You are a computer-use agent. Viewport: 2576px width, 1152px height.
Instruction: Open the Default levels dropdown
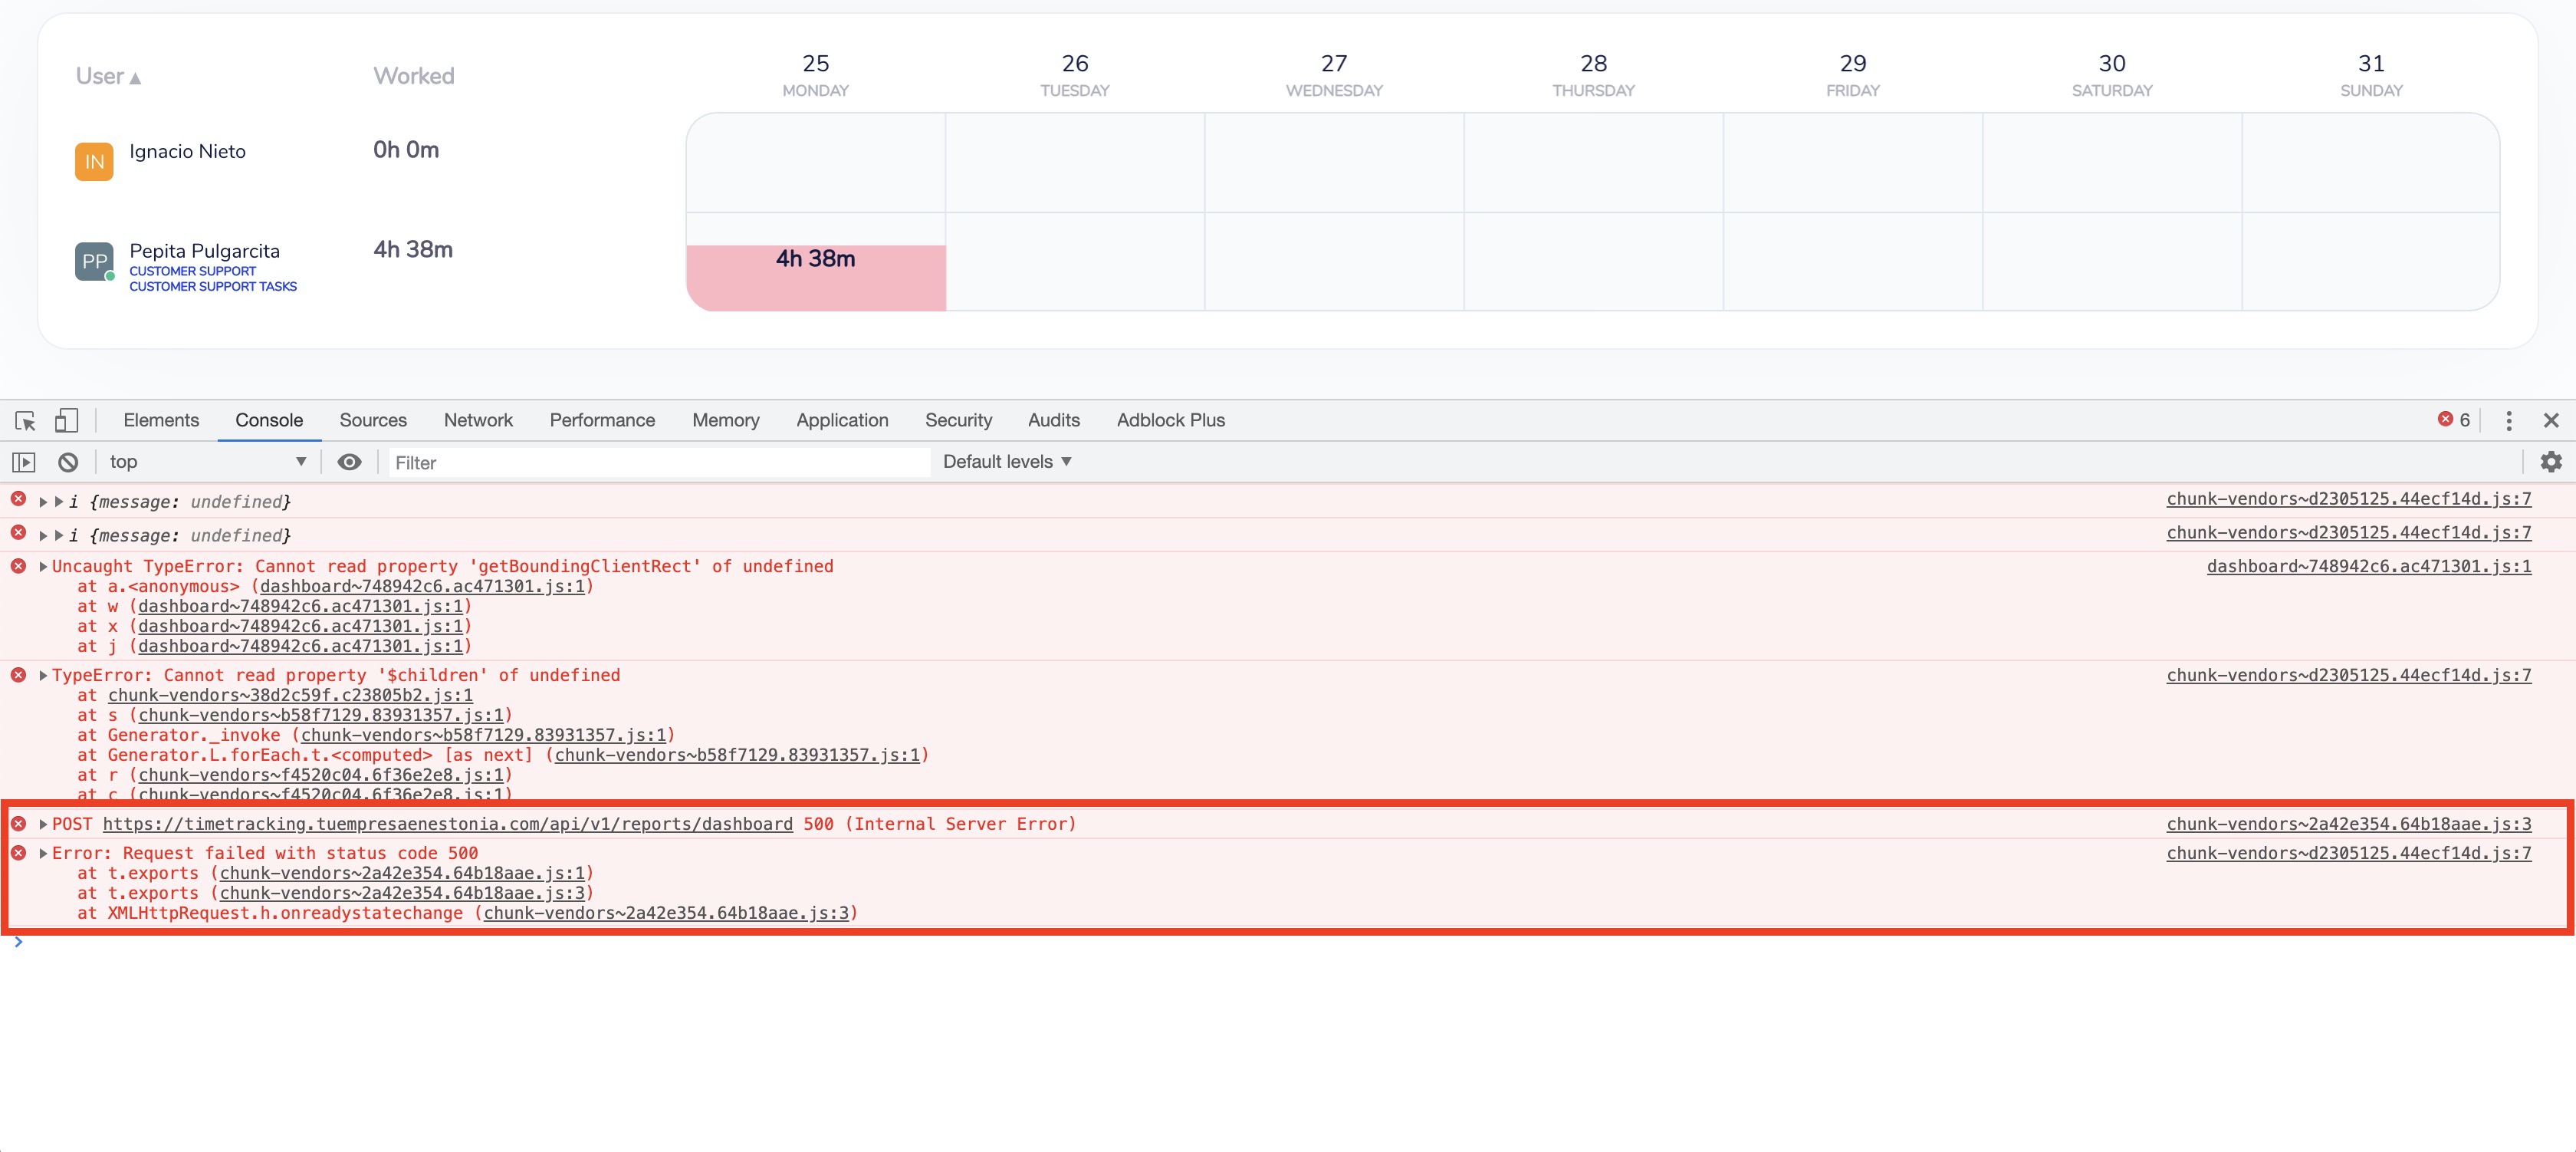[x=1007, y=462]
